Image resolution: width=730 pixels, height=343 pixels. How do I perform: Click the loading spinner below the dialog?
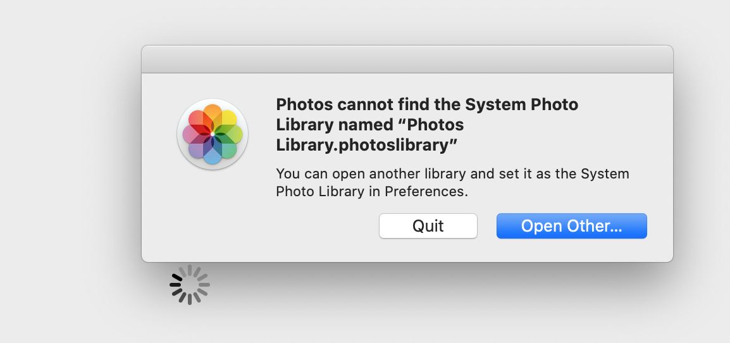190,285
